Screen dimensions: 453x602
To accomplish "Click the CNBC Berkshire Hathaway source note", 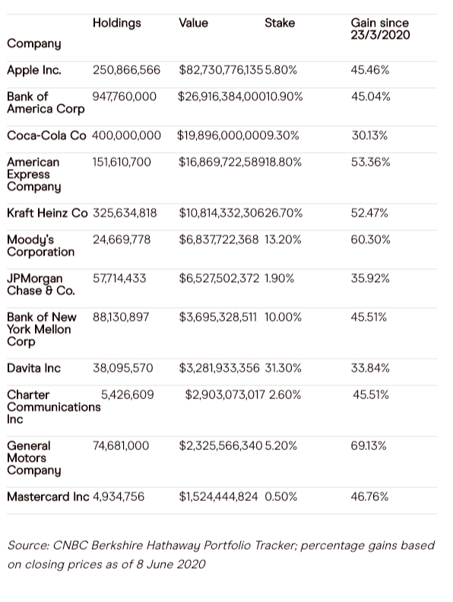I will (x=221, y=555).
